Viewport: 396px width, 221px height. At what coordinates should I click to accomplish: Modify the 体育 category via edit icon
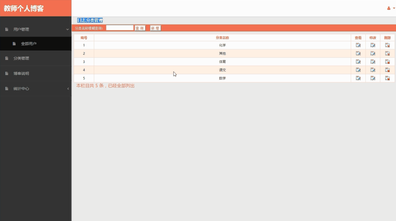(373, 62)
